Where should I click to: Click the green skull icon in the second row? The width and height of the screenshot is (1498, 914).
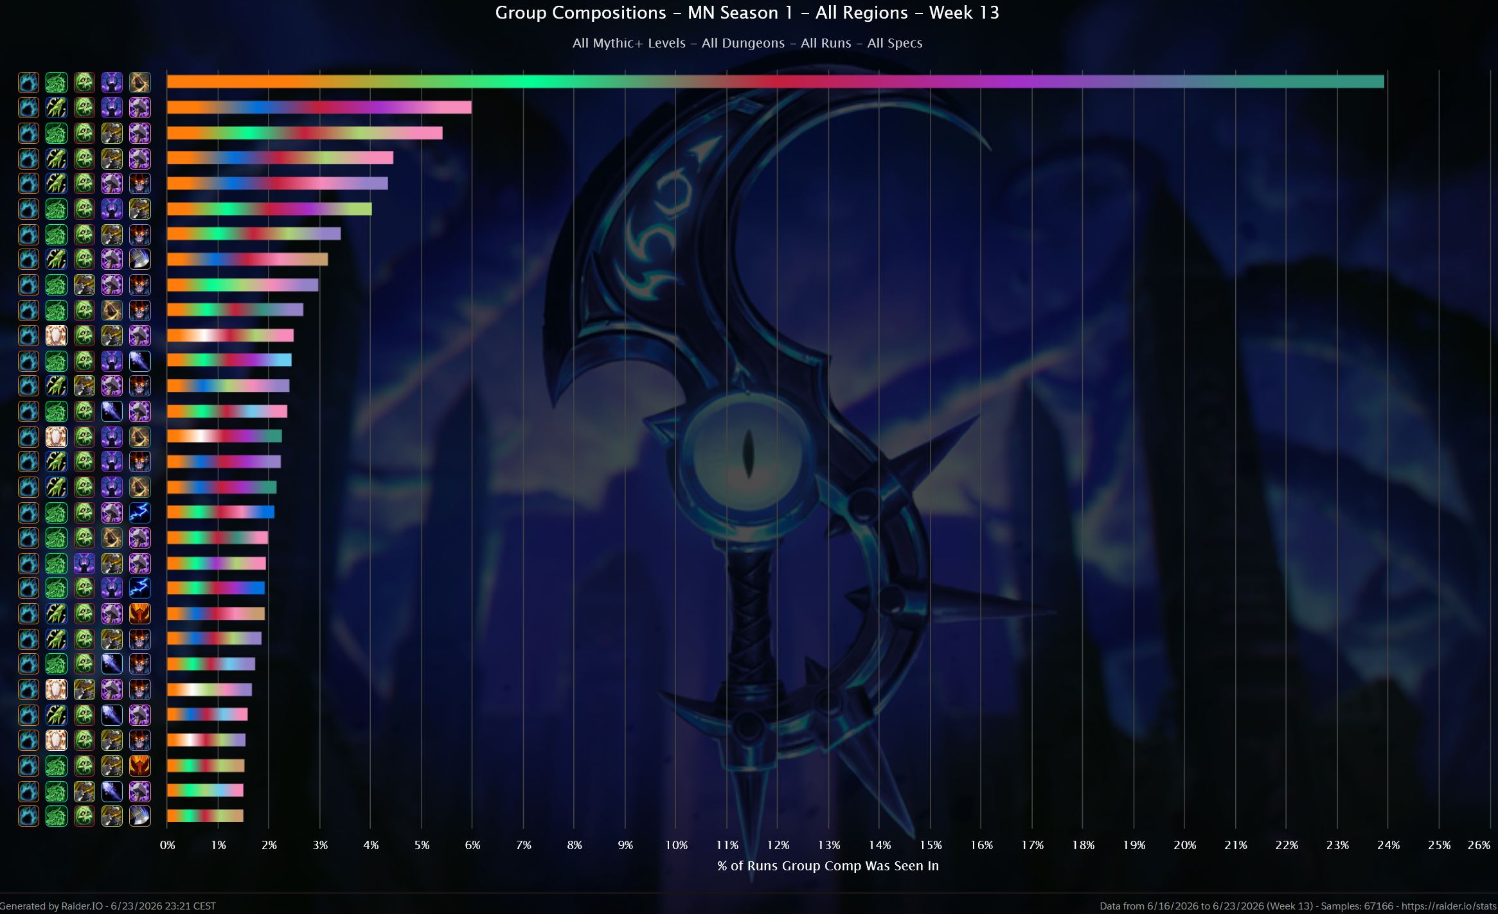click(84, 107)
